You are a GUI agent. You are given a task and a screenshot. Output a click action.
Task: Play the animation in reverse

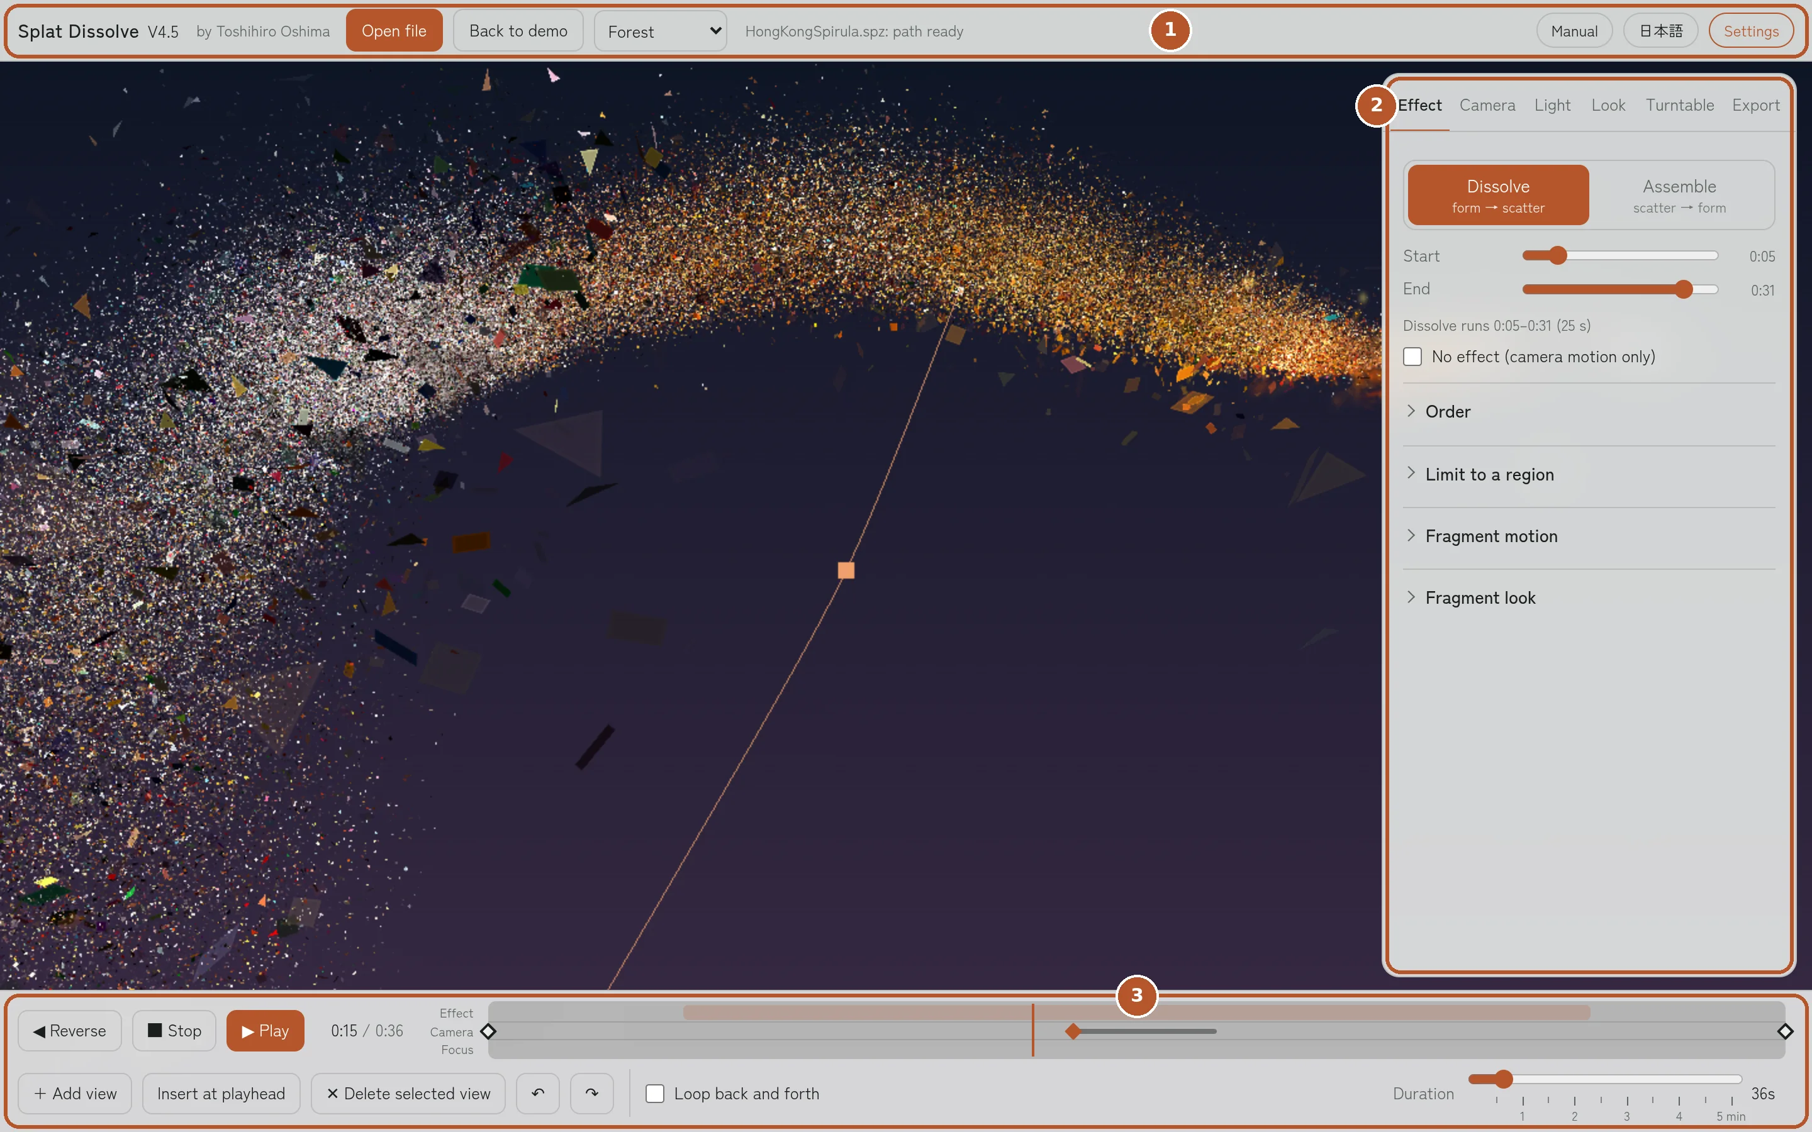point(70,1031)
